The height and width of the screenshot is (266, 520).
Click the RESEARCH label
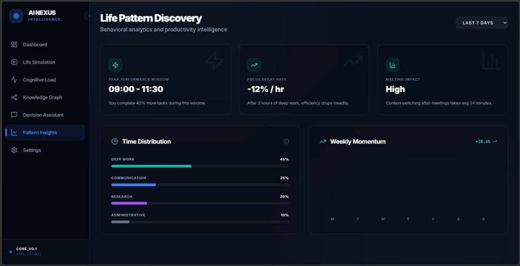122,196
